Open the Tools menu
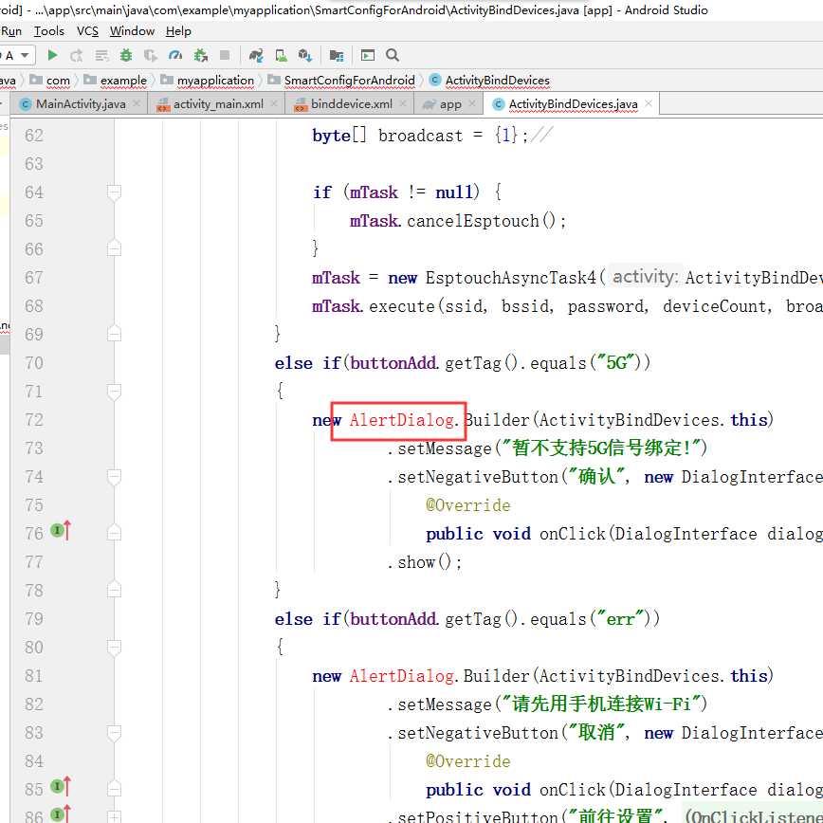Viewport: 823px width, 823px height. pyautogui.click(x=48, y=31)
